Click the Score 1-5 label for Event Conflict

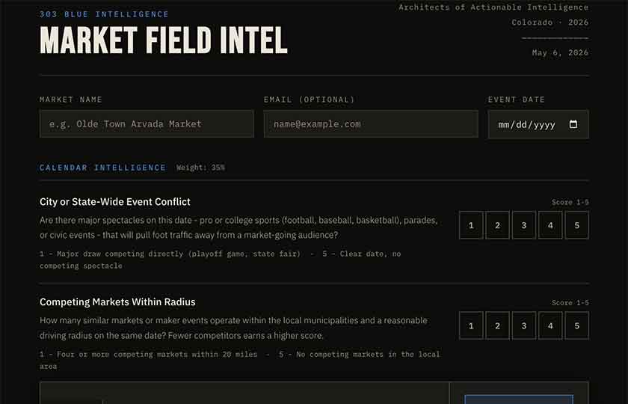tap(570, 203)
